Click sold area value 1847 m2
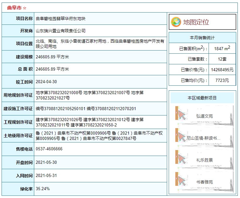 tap(222, 48)
